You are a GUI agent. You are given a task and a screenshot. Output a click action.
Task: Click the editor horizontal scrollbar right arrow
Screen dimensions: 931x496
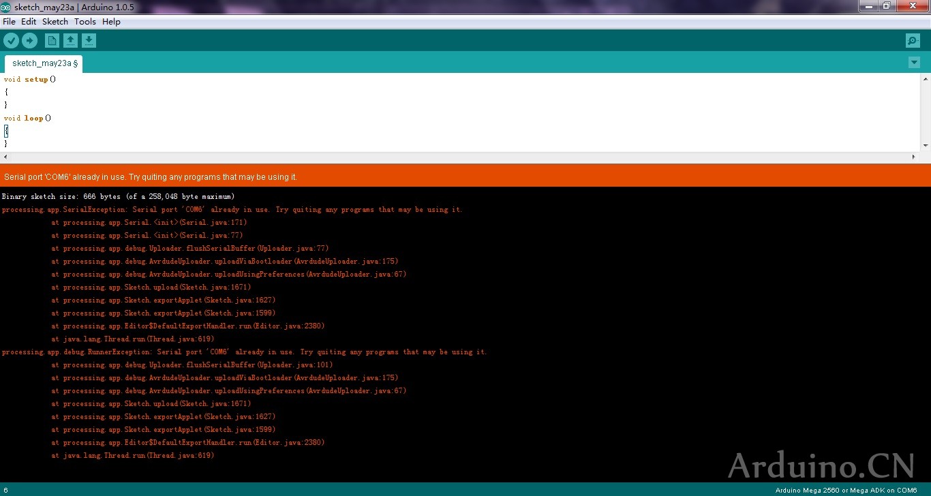point(915,157)
